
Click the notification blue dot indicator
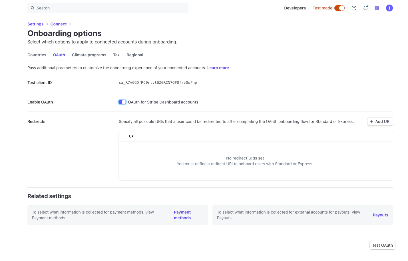pyautogui.click(x=367, y=6)
